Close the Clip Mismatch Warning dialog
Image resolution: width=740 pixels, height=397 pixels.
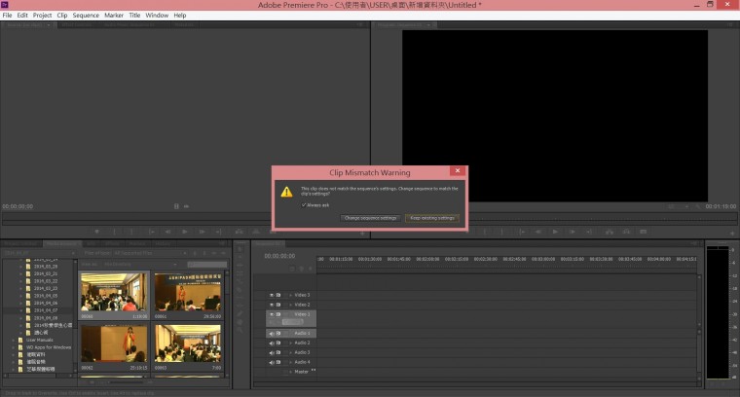coord(457,171)
